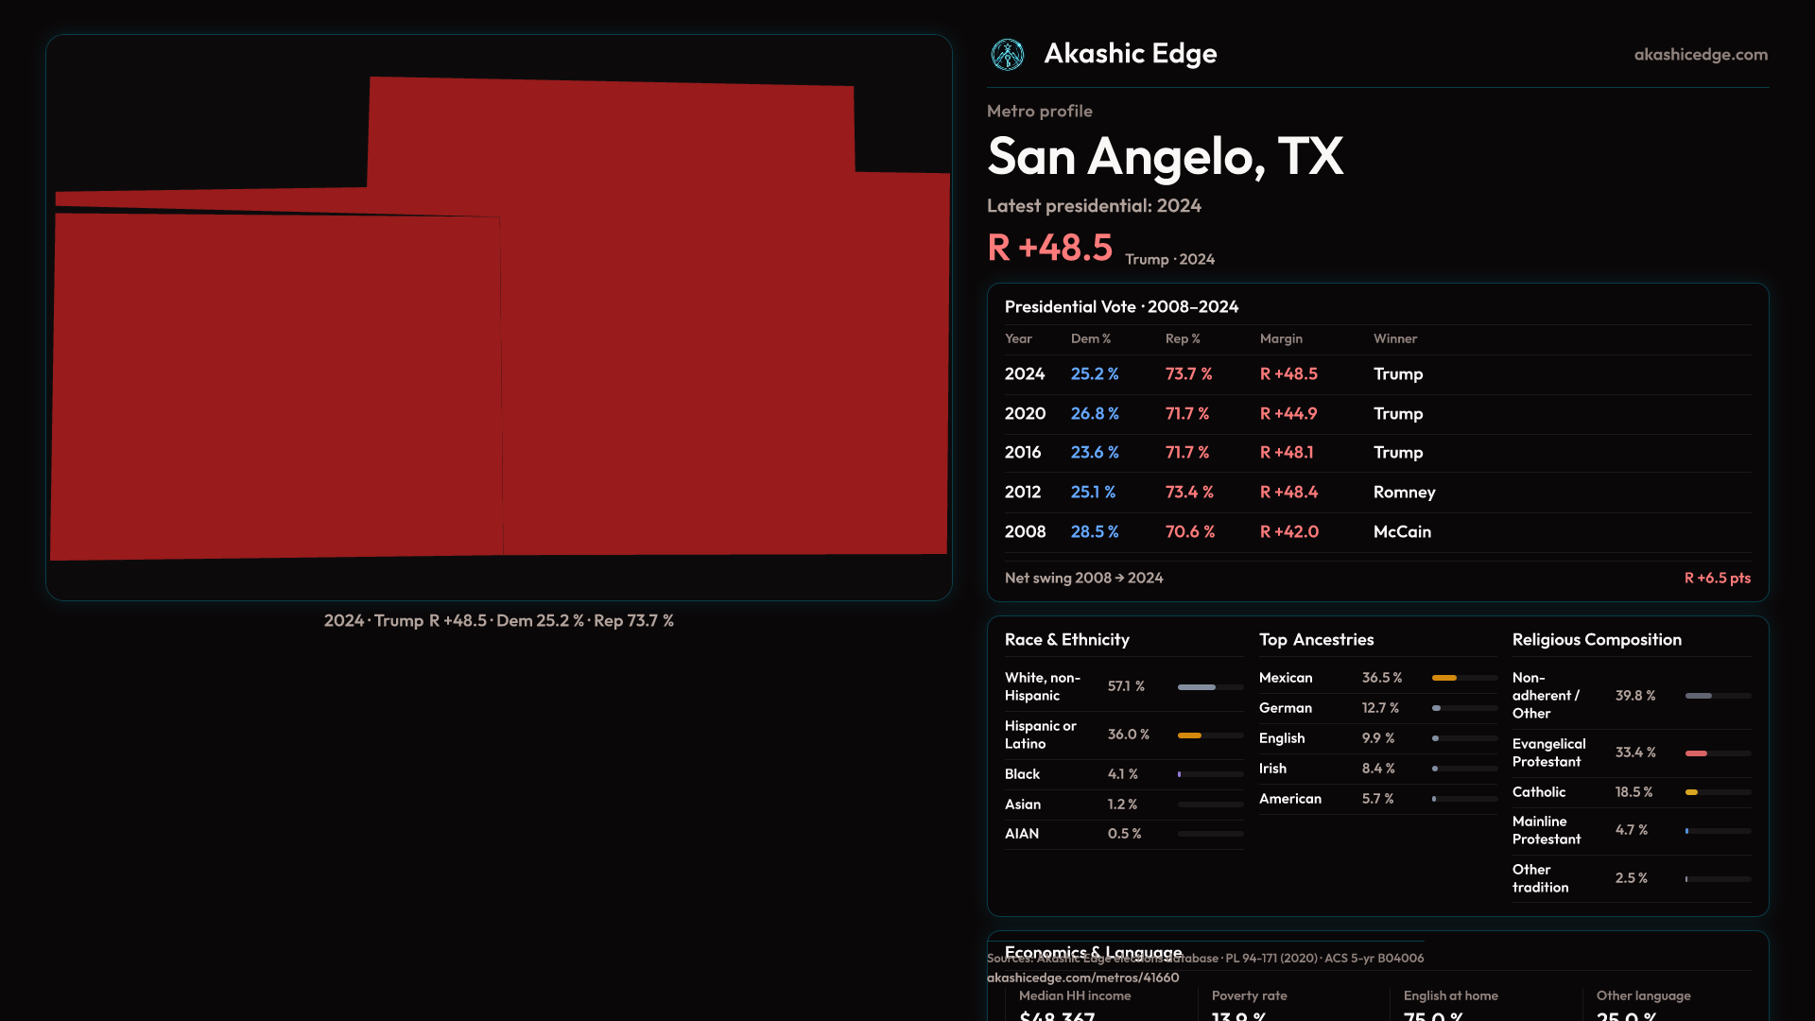Click the map caption below the map
The image size is (1815, 1021).
click(498, 621)
